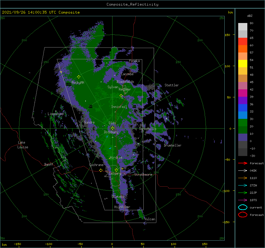Click the km label in the bottom-left corner
Viewport: 265px width, 248px height.
tap(4, 245)
